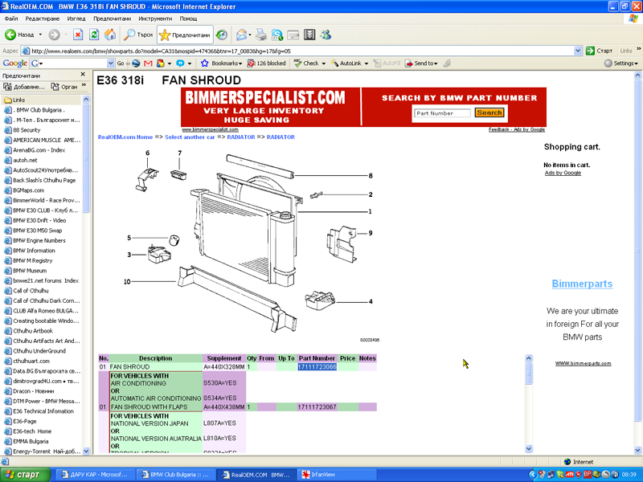Click the favorites panel scroll down arrow

[86, 451]
